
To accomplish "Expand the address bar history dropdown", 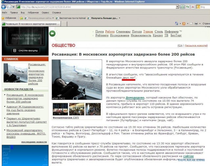I will point(177,7).
